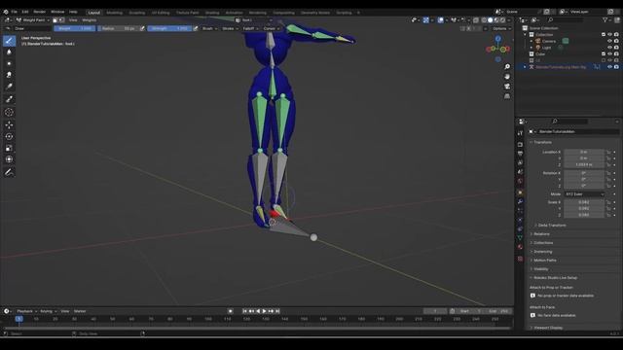Switch to the Sculpting workspace tab
Screen dimensions: 623x350
coord(137,13)
